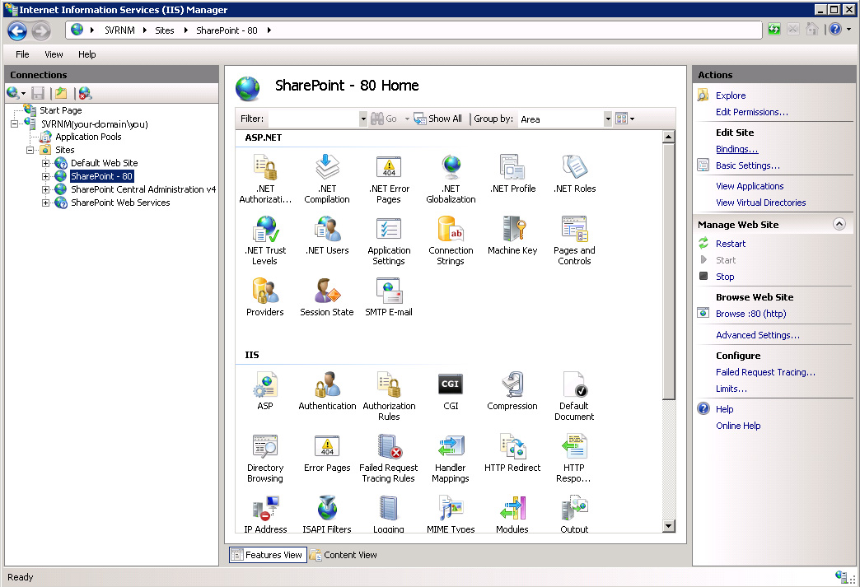Open the .NET Roles feature
Screen dimensions: 860x587
[574, 174]
